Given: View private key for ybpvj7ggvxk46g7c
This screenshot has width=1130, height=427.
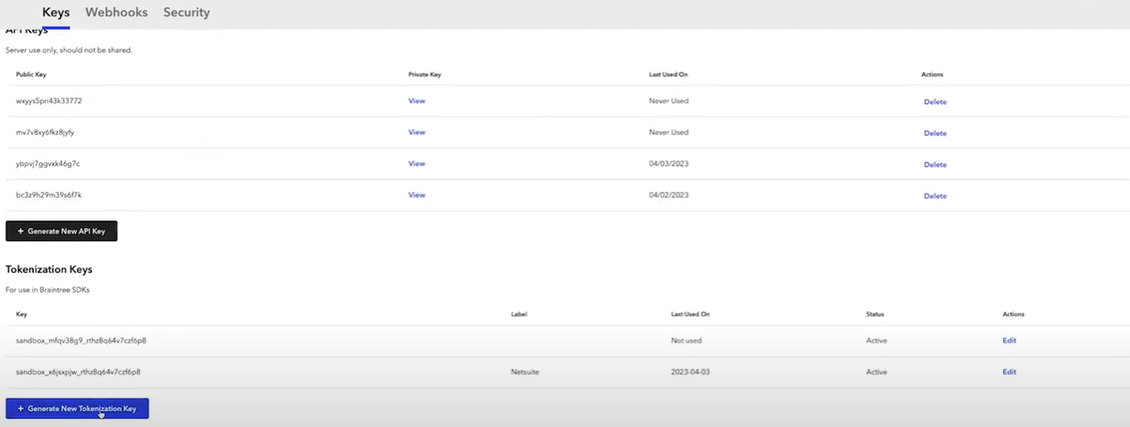Looking at the screenshot, I should coord(416,164).
